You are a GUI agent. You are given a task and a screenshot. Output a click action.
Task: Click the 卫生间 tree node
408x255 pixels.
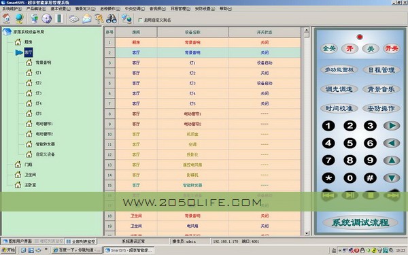(x=30, y=175)
